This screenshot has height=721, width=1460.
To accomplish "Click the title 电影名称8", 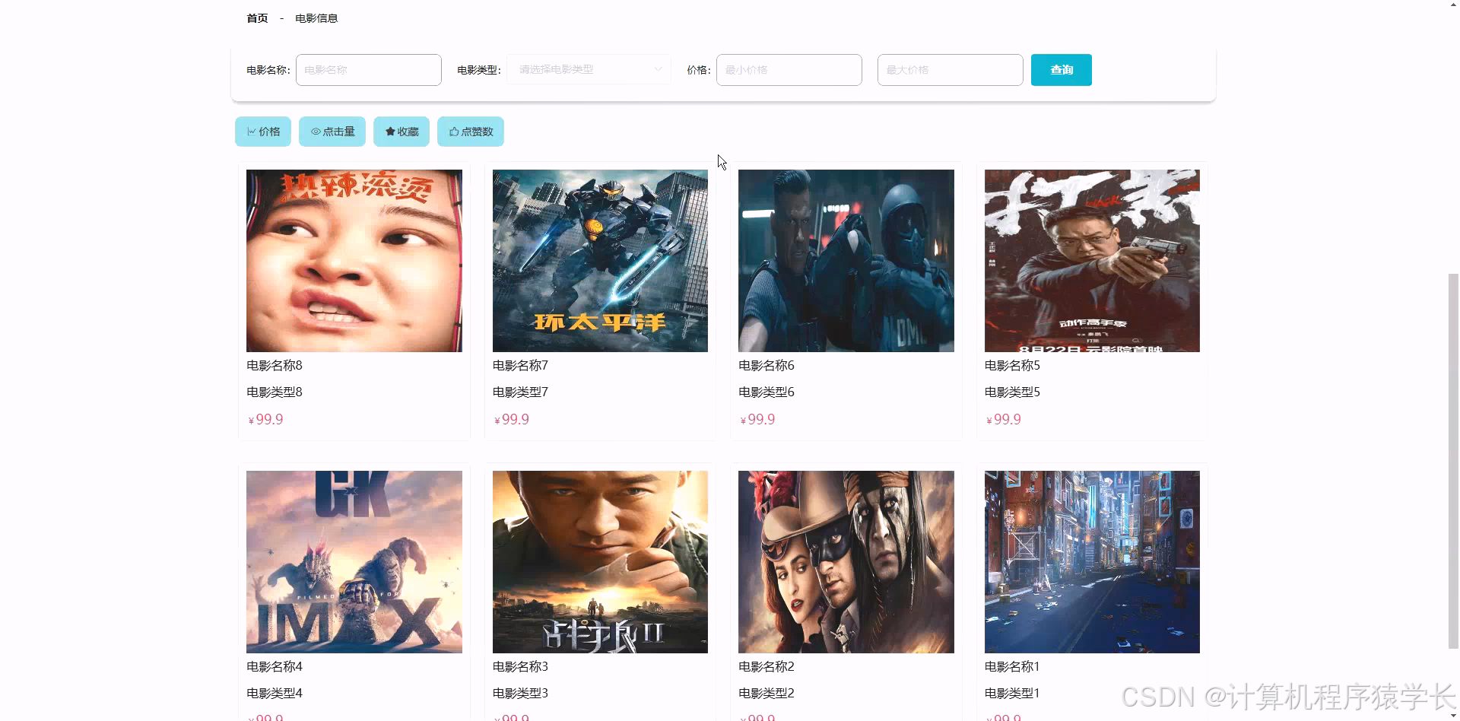I will [275, 366].
